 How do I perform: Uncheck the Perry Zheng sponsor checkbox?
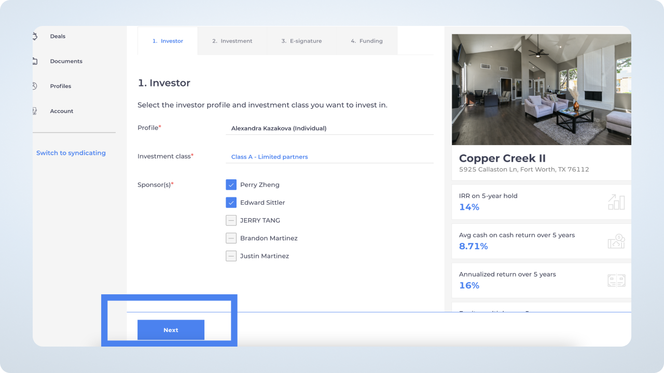pyautogui.click(x=231, y=185)
